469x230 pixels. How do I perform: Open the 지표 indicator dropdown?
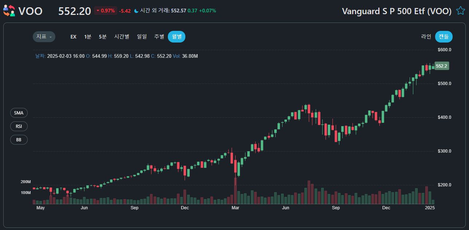coord(44,37)
